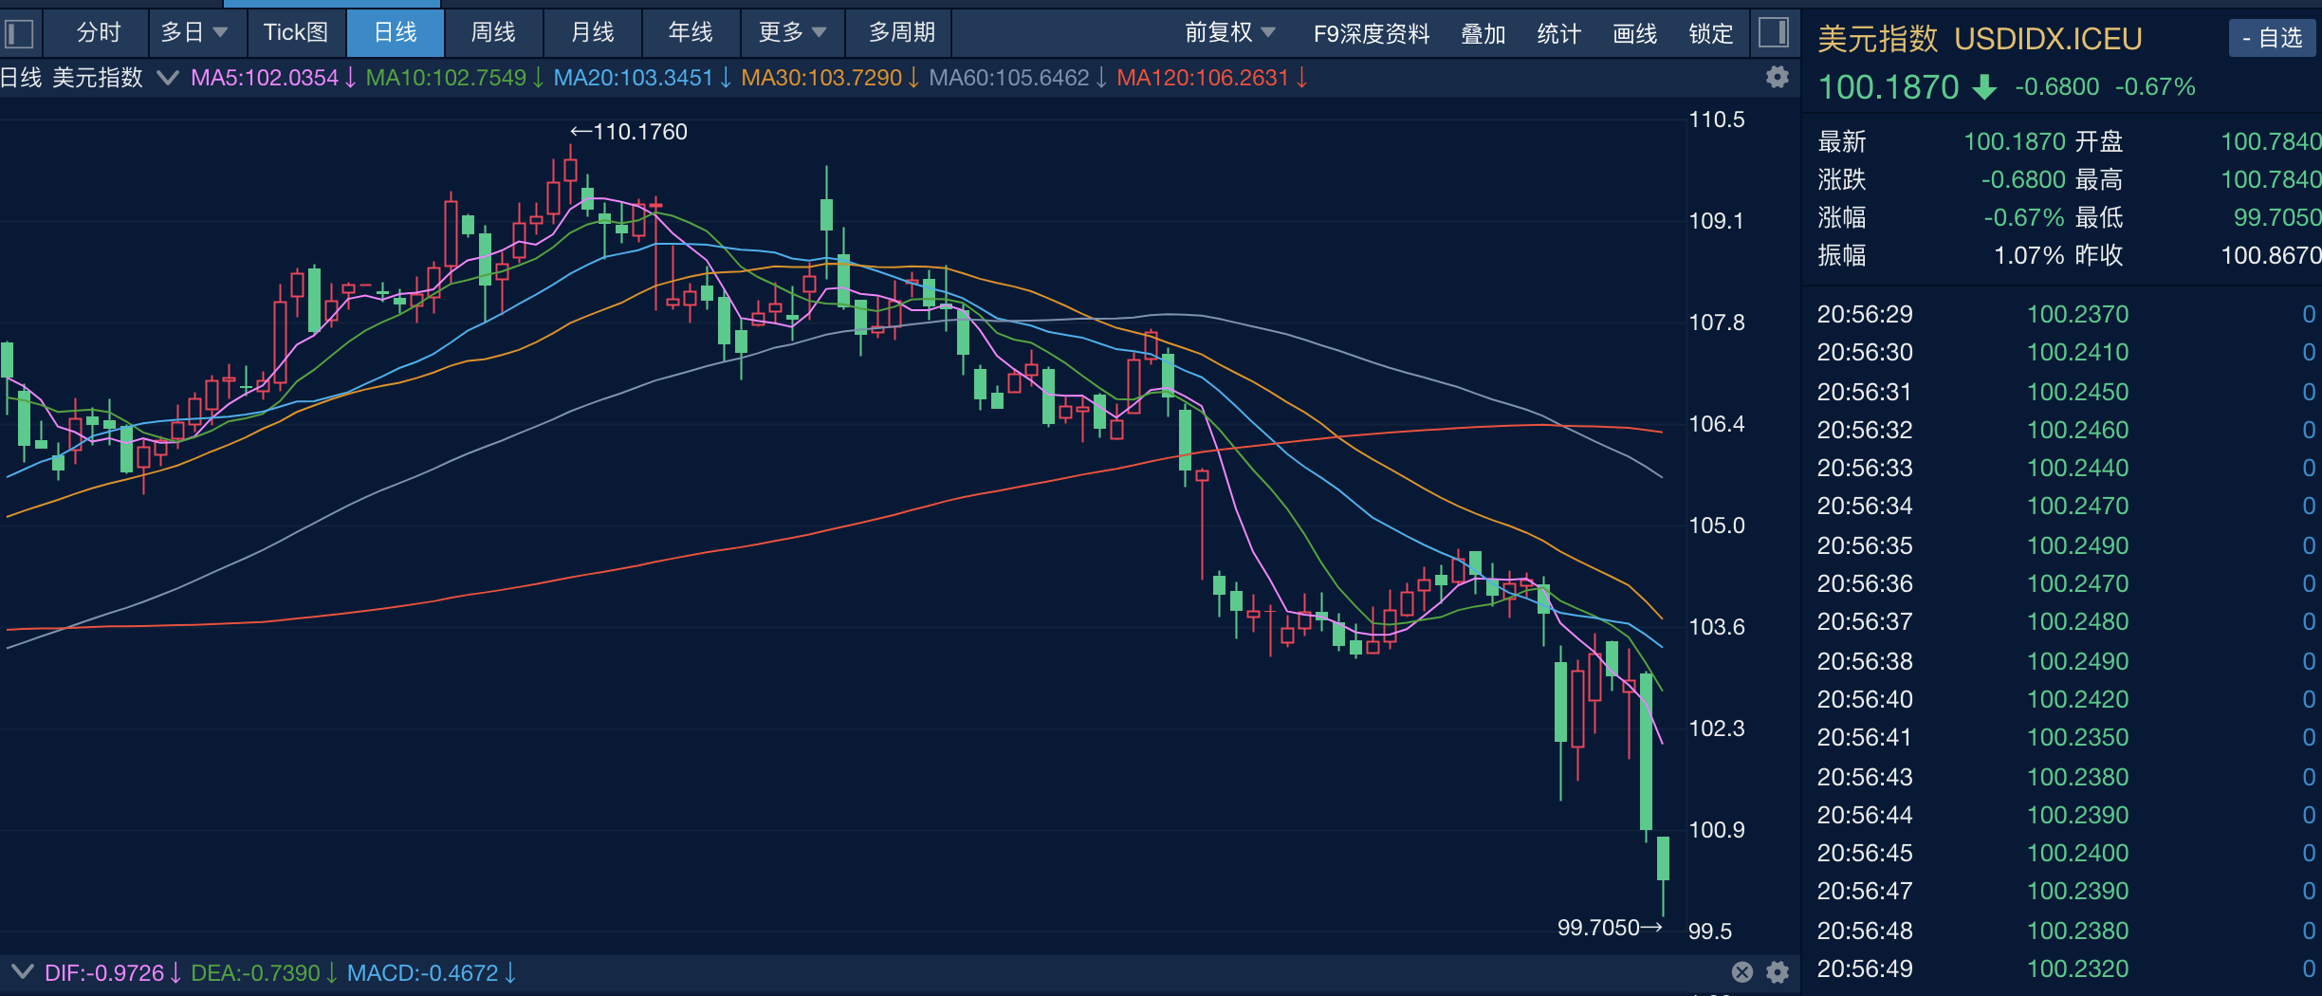Open the 统计 statistics tool
The height and width of the screenshot is (996, 2322).
click(1557, 33)
